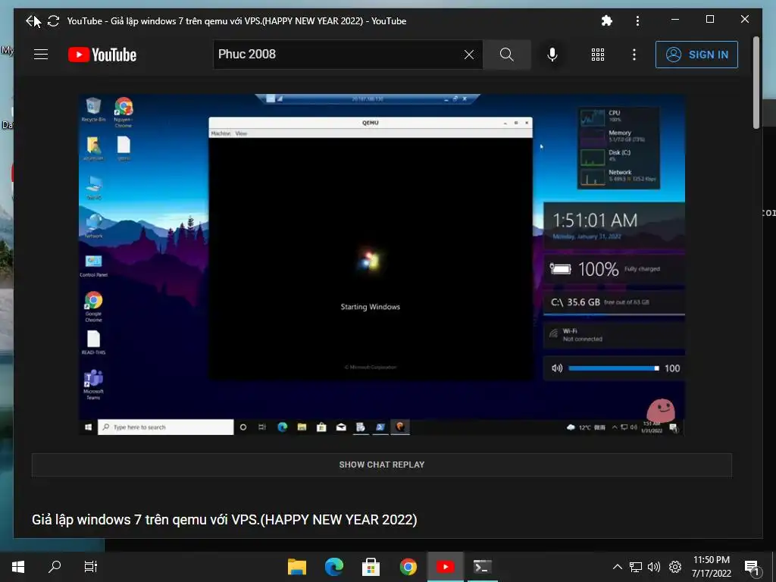776x582 pixels.
Task: Clear the search text with X
Action: (x=469, y=55)
